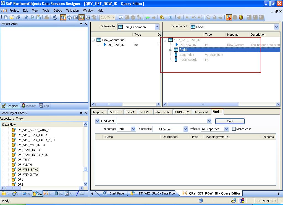
Task: Collapse the Row_Generation tree node
Action: point(93,40)
